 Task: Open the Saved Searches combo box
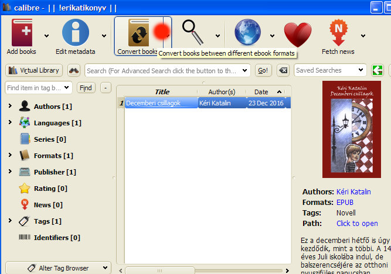click(x=330, y=70)
